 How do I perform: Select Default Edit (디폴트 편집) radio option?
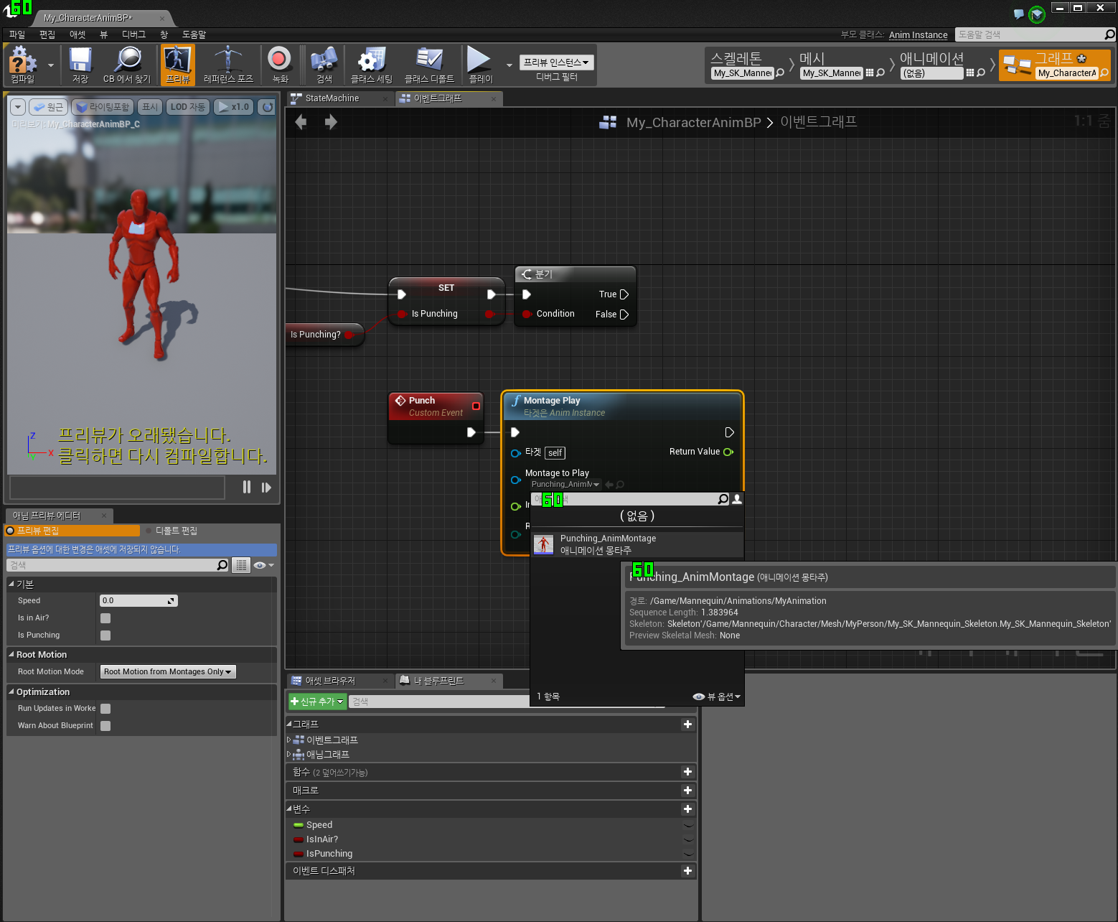[x=172, y=531]
